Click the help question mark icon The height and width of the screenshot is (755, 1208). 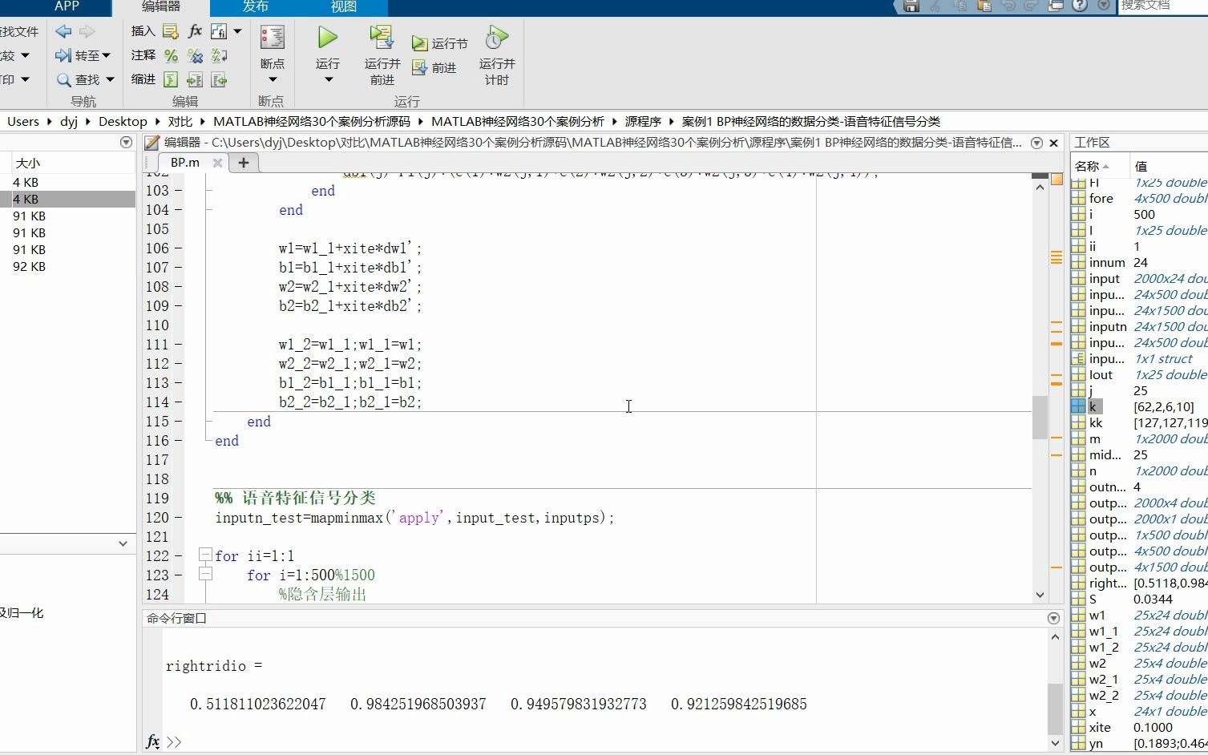pyautogui.click(x=1080, y=6)
